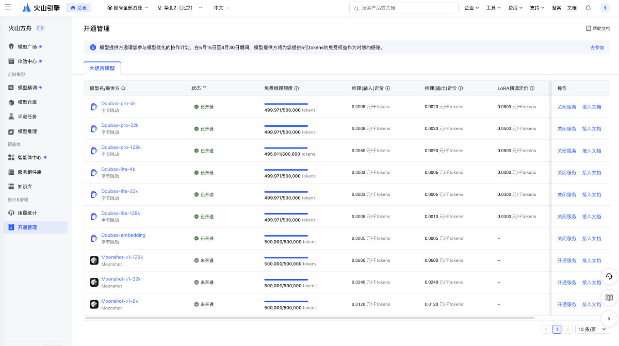Click 已开通 status of Doubao-lite-32k
Screen dimensions: 619x346
tap(204, 194)
